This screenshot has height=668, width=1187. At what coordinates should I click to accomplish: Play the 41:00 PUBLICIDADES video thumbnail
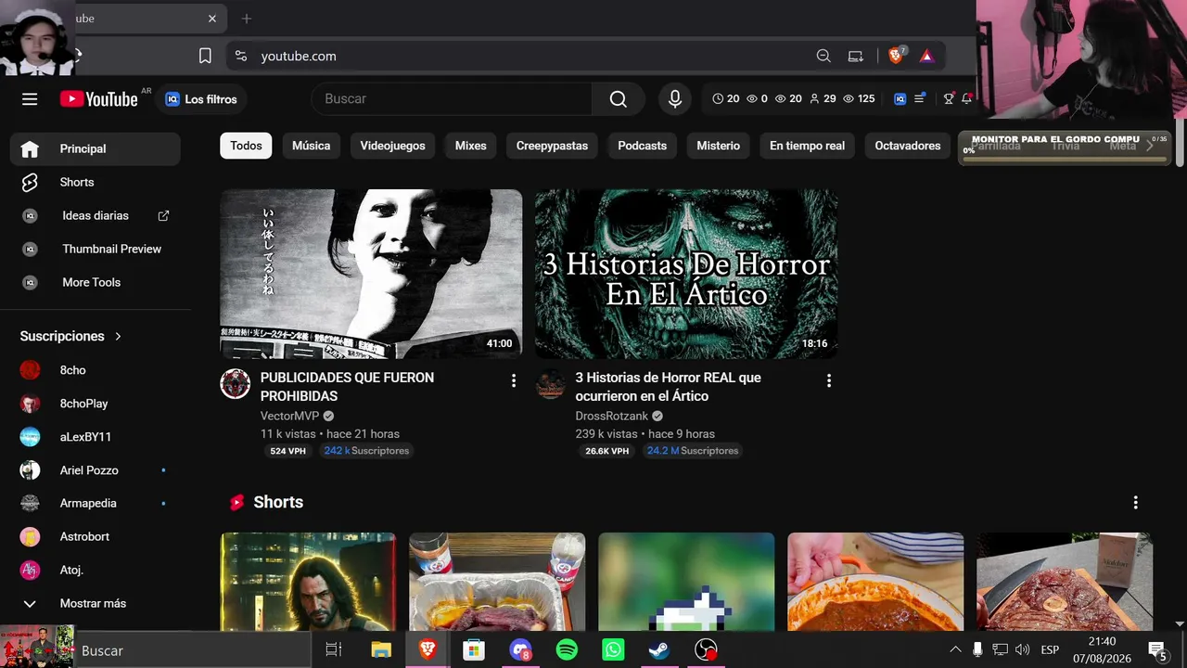(371, 274)
